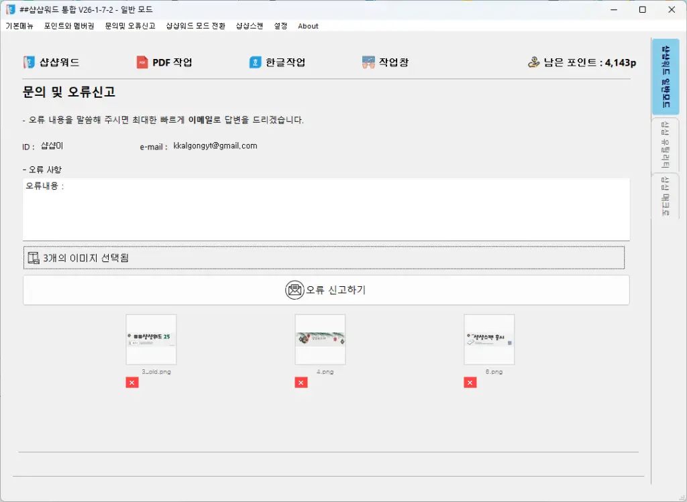
Task: Remove the 6.png image with red X
Action: tap(470, 382)
